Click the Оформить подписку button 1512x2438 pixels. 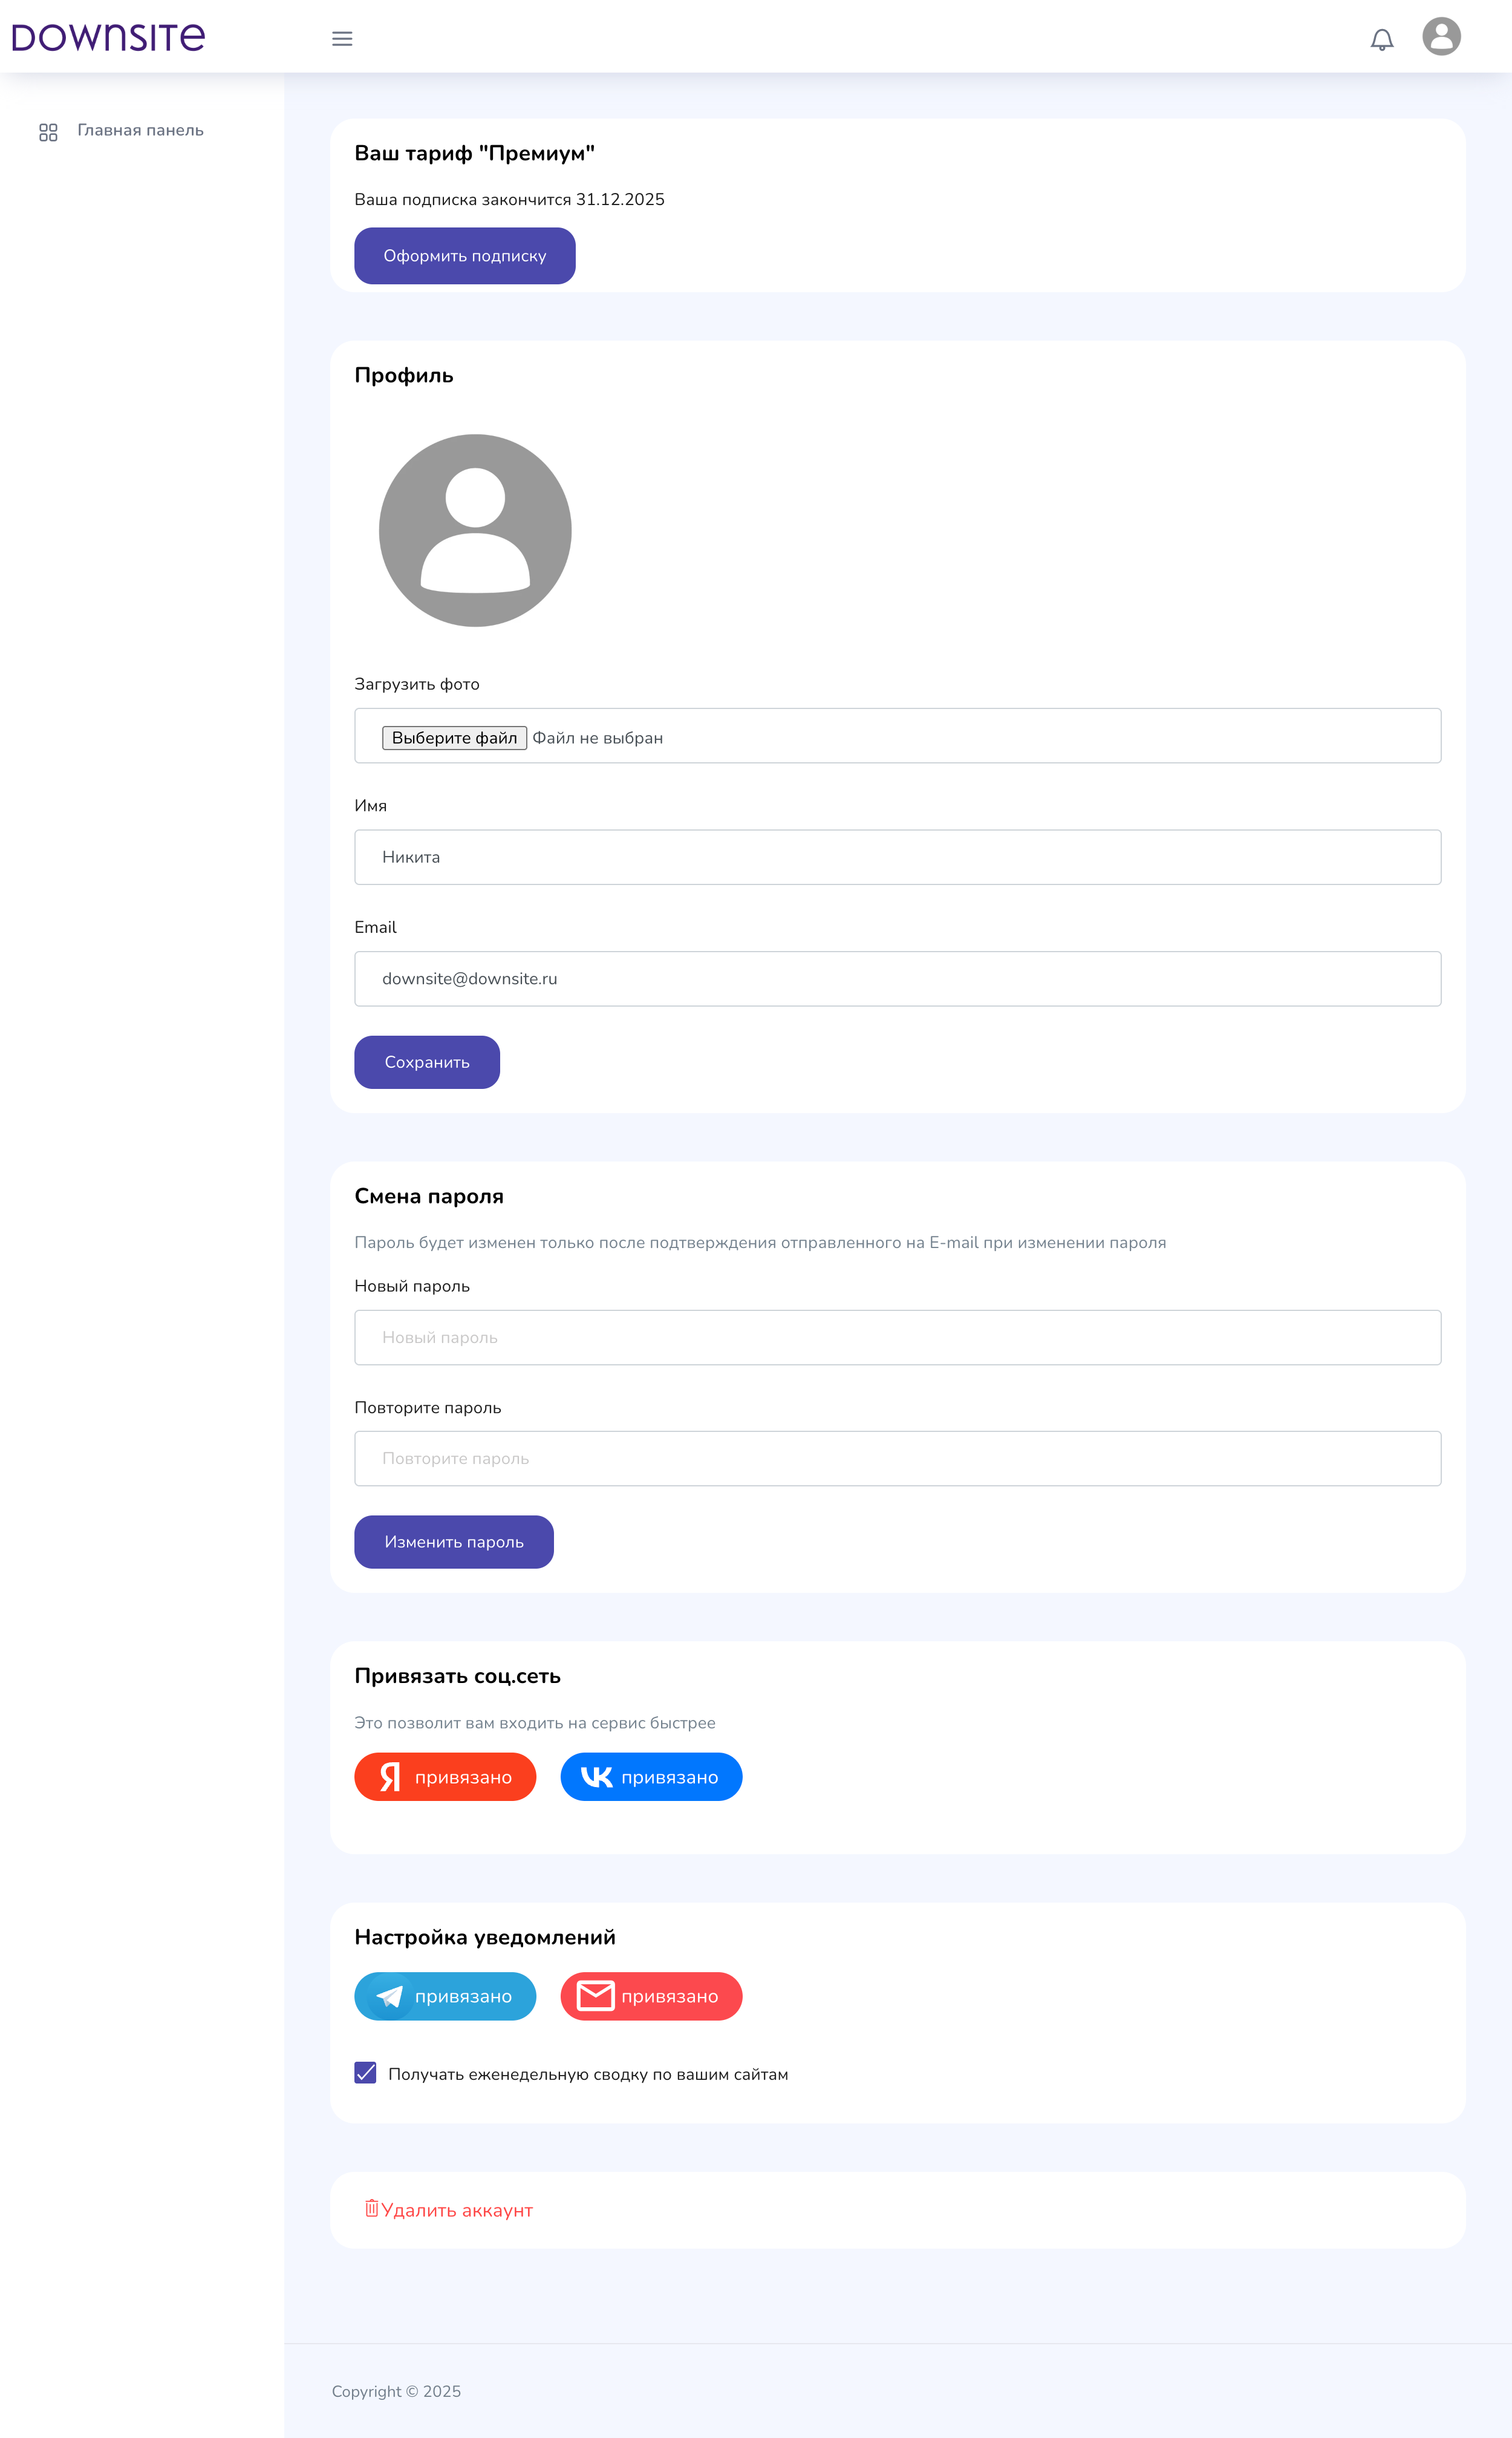pos(464,255)
